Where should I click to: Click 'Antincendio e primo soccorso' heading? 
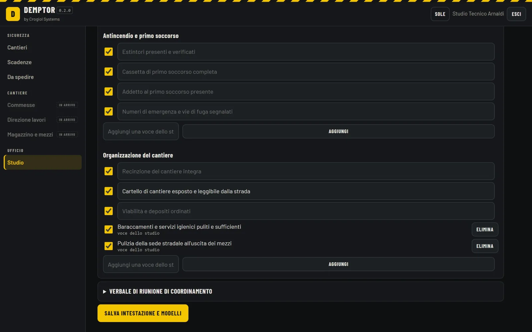tap(141, 36)
